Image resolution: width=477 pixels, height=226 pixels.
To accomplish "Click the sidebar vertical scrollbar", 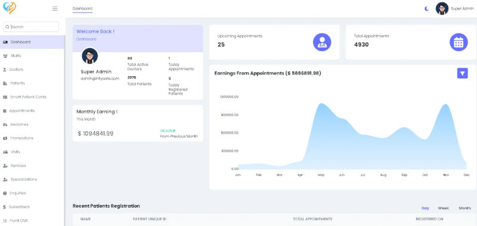I will pos(65,130).
